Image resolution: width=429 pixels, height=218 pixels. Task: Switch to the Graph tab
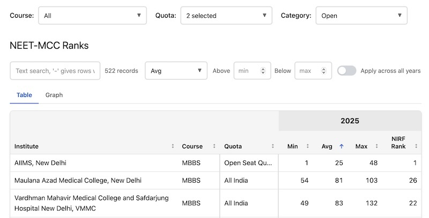54,95
